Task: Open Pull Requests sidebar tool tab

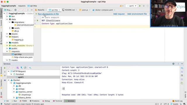Action: 1,38
